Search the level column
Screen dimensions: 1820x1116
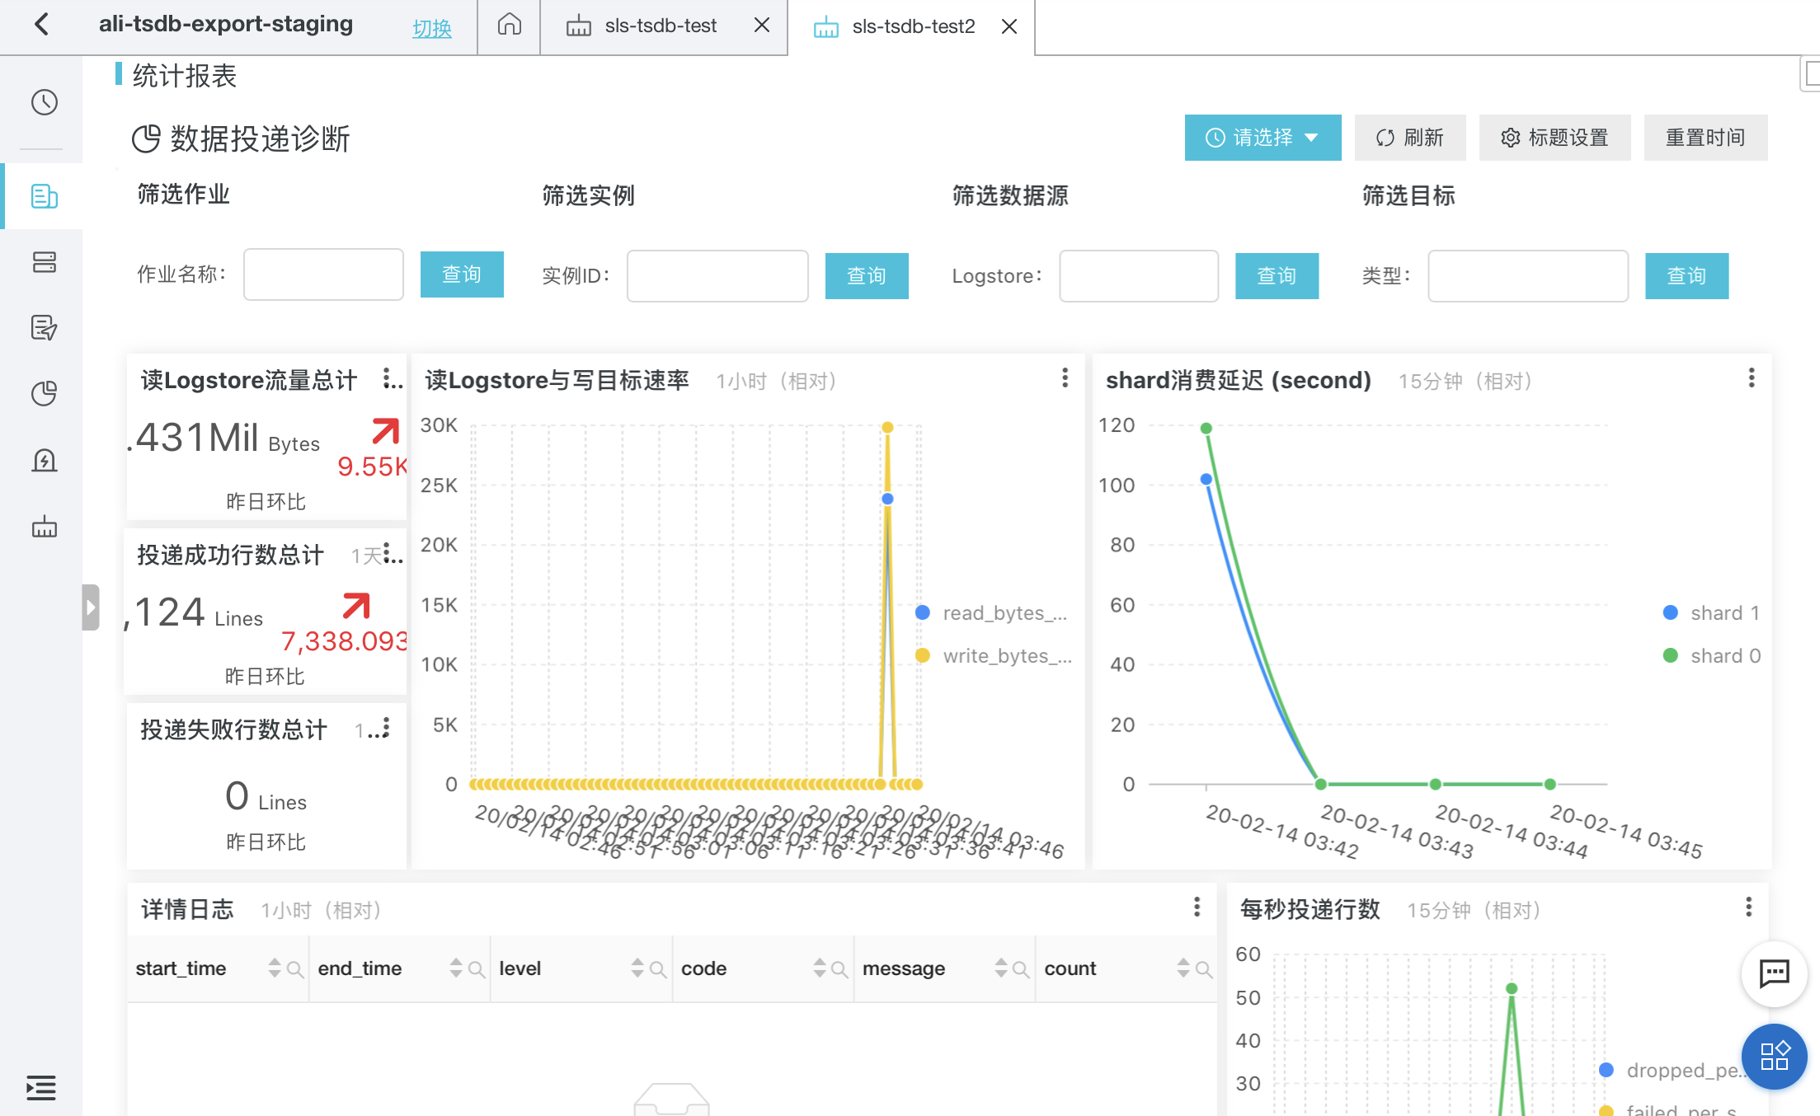pos(658,970)
